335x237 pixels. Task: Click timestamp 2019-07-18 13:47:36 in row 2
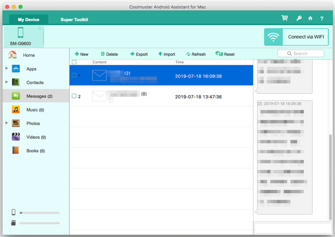pos(198,97)
